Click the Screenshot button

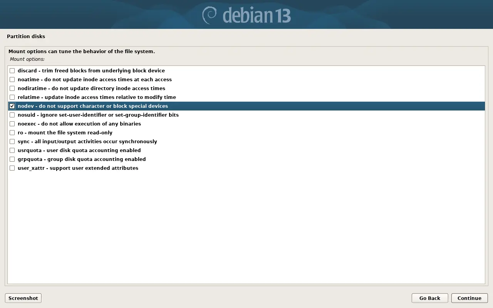(23, 298)
